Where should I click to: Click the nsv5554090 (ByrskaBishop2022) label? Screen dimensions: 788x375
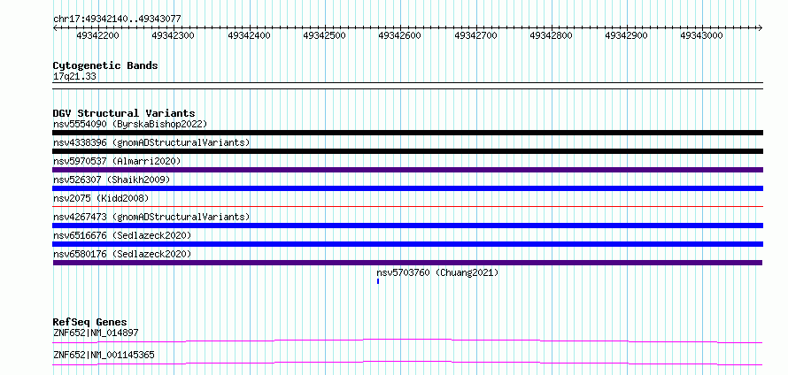(x=129, y=124)
